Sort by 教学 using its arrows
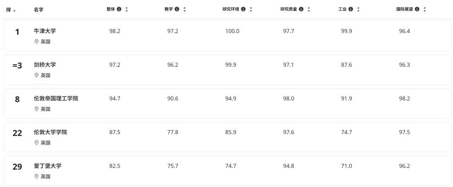This screenshot has height=187, width=453. (185, 9)
